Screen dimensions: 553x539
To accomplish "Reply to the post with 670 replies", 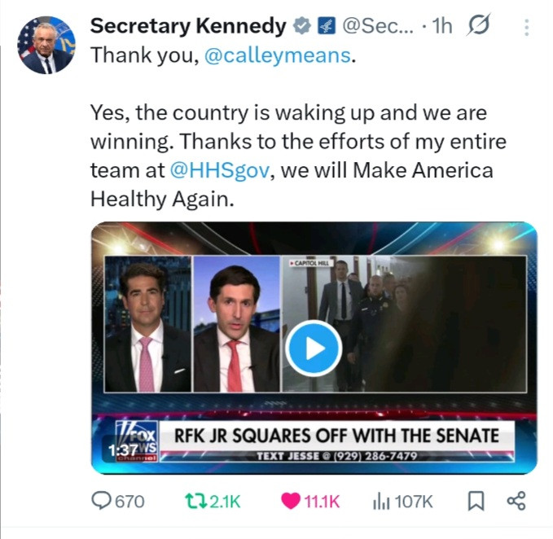I will point(118,501).
